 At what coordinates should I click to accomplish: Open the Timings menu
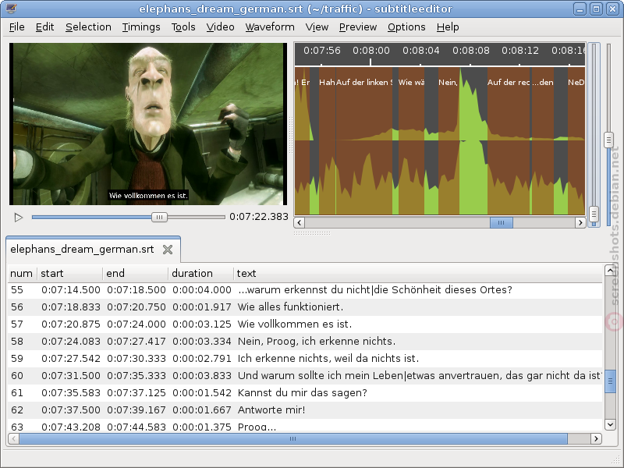click(x=141, y=27)
